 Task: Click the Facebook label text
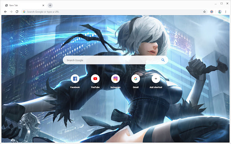click(x=75, y=87)
